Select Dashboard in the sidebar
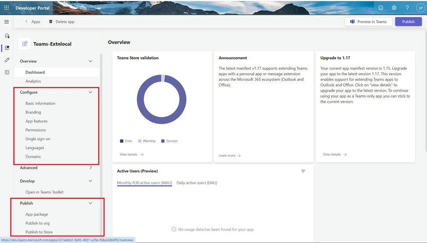This screenshot has height=243, width=427. (57, 72)
